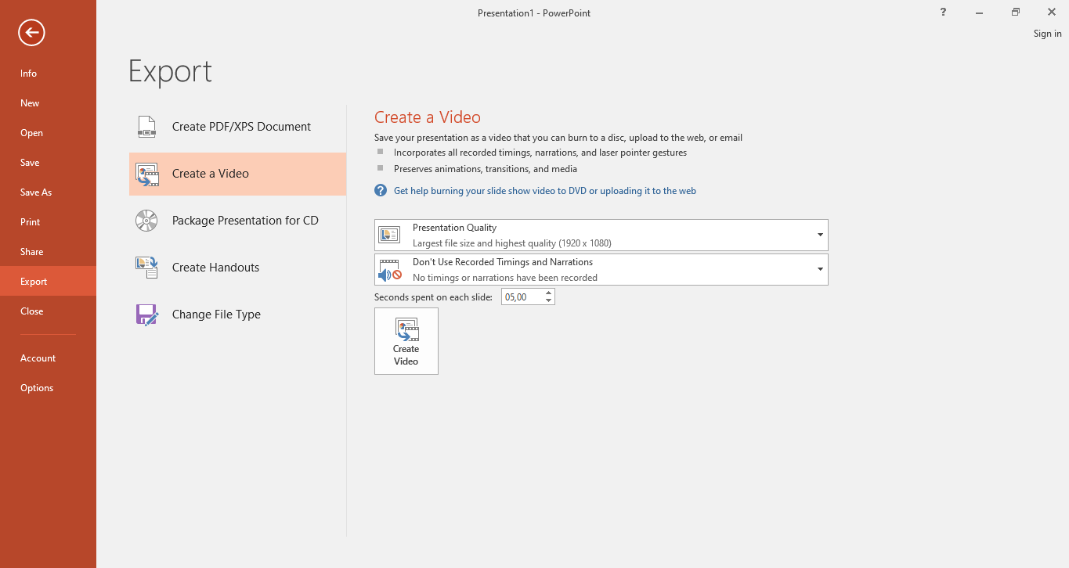Viewport: 1069px width, 568px height.
Task: Click the Create PDF/XPS Document icon
Action: [x=146, y=127]
